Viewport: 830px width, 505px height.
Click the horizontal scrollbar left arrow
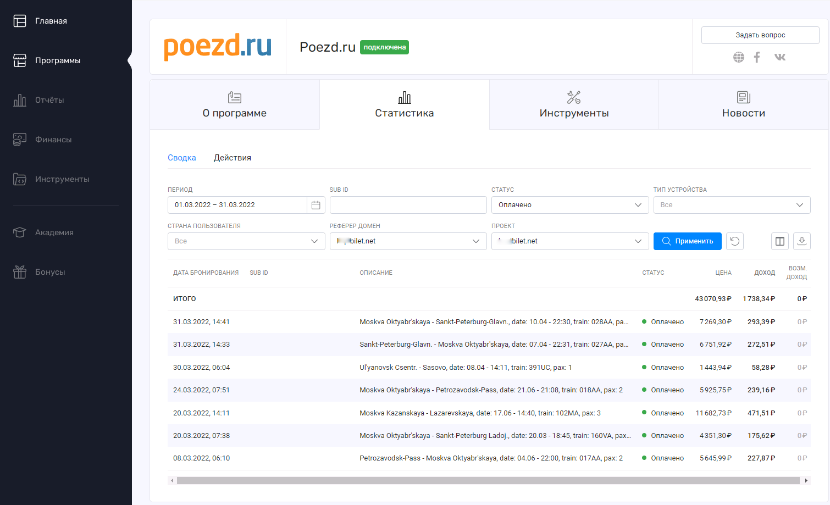pyautogui.click(x=172, y=481)
